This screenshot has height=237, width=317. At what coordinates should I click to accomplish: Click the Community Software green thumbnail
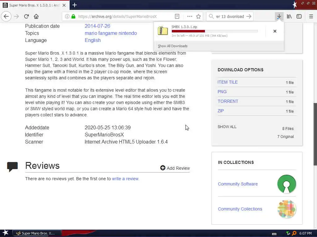pyautogui.click(x=286, y=184)
